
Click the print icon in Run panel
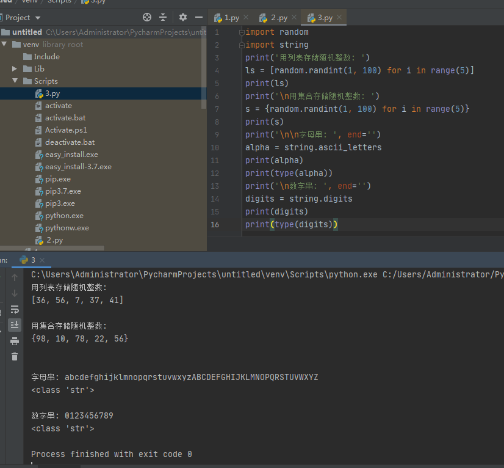15,341
